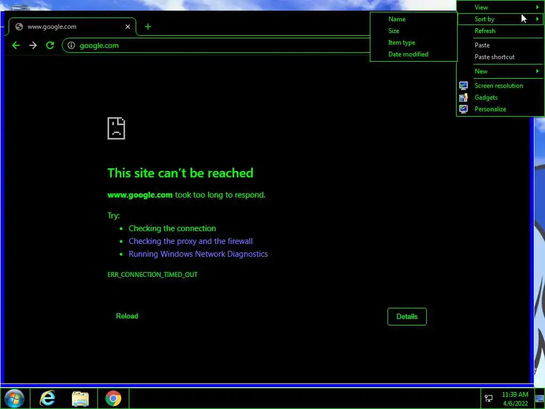Expand the New submenu arrow

tap(538, 71)
